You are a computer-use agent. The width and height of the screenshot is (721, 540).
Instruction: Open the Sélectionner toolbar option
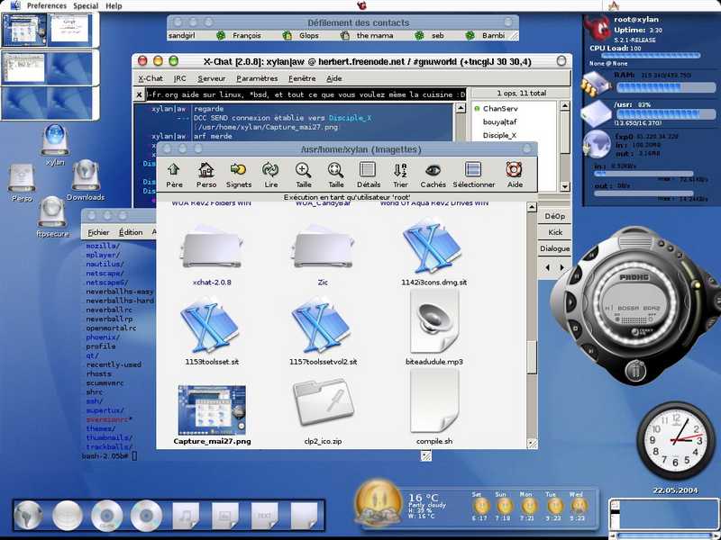pyautogui.click(x=473, y=171)
